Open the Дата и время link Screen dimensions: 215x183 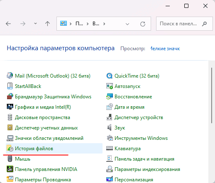(129, 107)
